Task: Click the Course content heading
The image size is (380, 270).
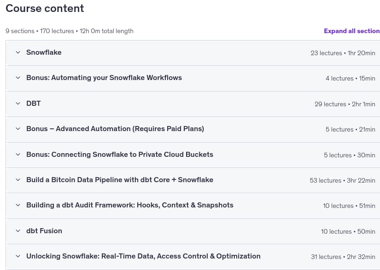Action: 45,8
